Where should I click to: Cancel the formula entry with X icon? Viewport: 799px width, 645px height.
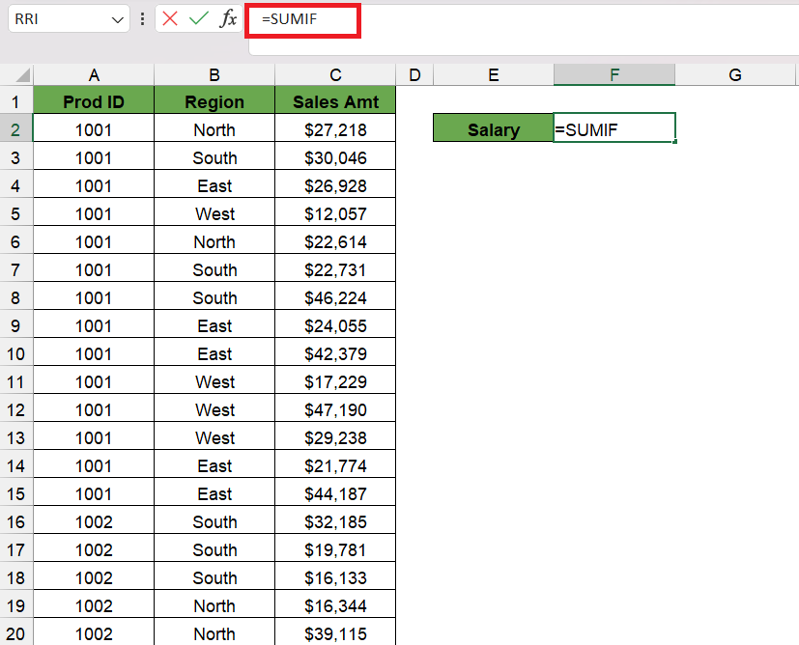click(x=170, y=19)
